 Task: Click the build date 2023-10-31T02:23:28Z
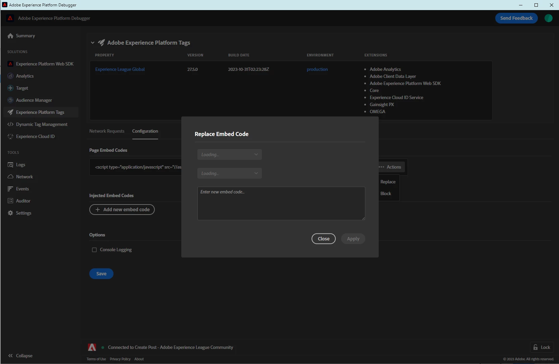(x=249, y=69)
